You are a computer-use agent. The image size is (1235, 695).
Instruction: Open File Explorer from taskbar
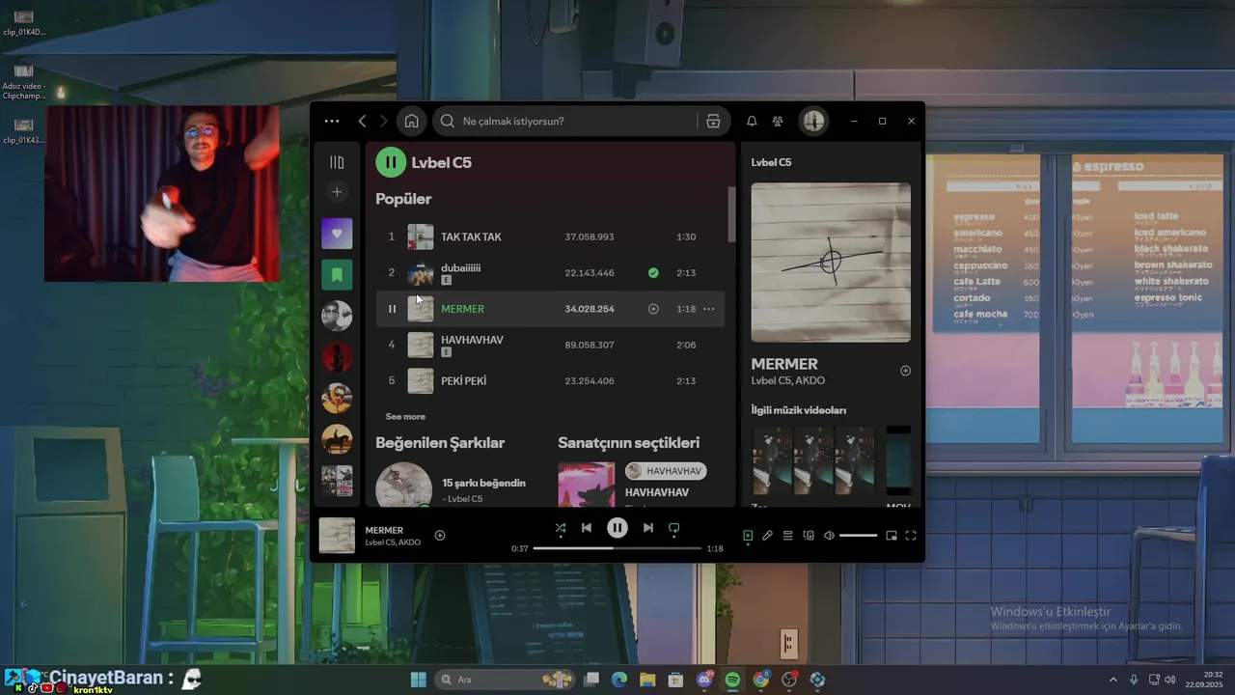tap(647, 680)
